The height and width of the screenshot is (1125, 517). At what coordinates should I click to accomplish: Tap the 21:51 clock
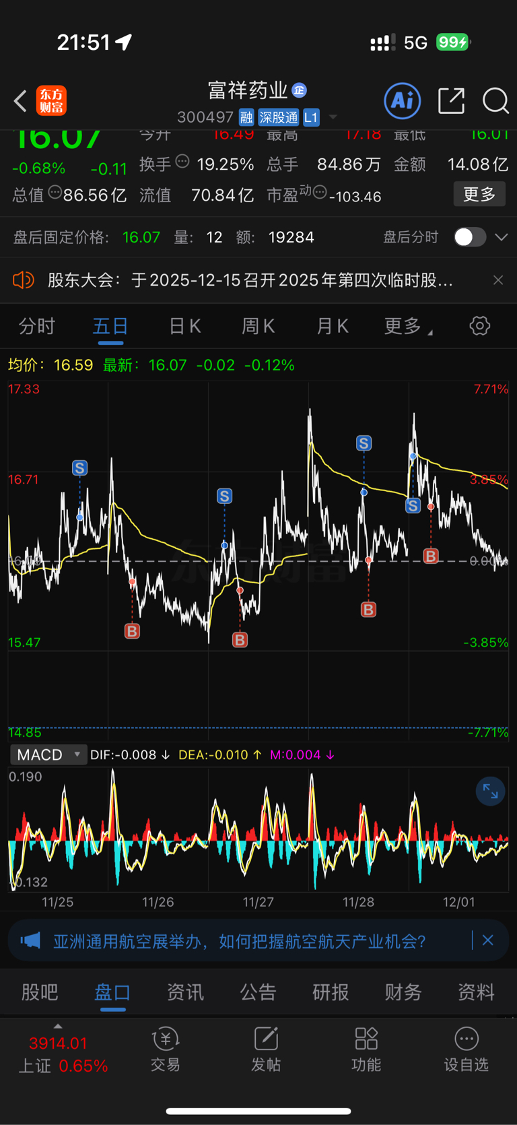pyautogui.click(x=83, y=42)
